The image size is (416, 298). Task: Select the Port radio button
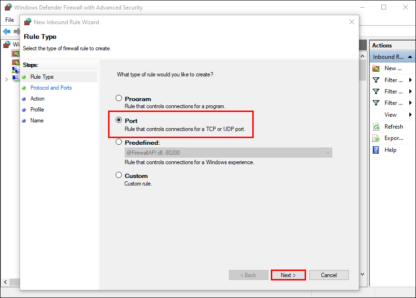coord(119,121)
